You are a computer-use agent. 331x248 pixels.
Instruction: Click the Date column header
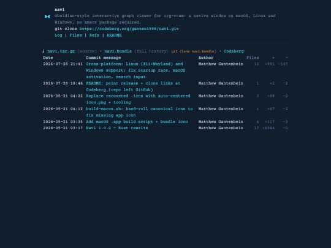click(48, 58)
